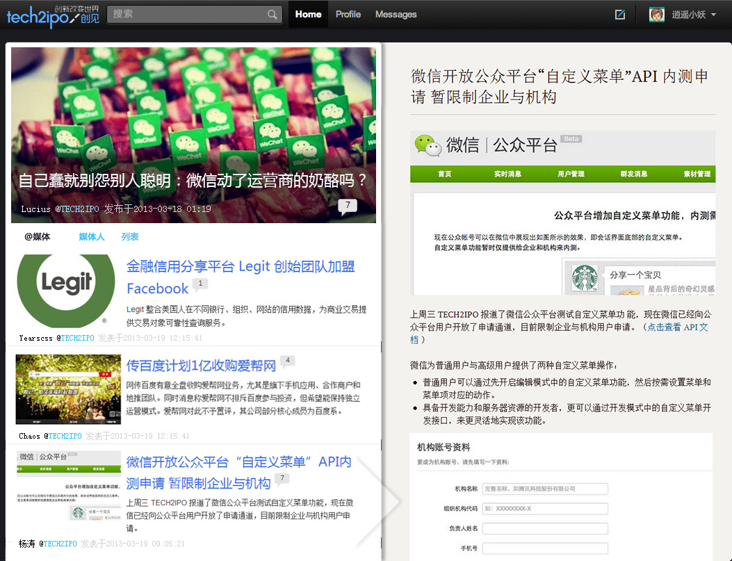Open the 点击查看 API 文档 link
Image resolution: width=732 pixels, height=561 pixels.
tap(676, 327)
